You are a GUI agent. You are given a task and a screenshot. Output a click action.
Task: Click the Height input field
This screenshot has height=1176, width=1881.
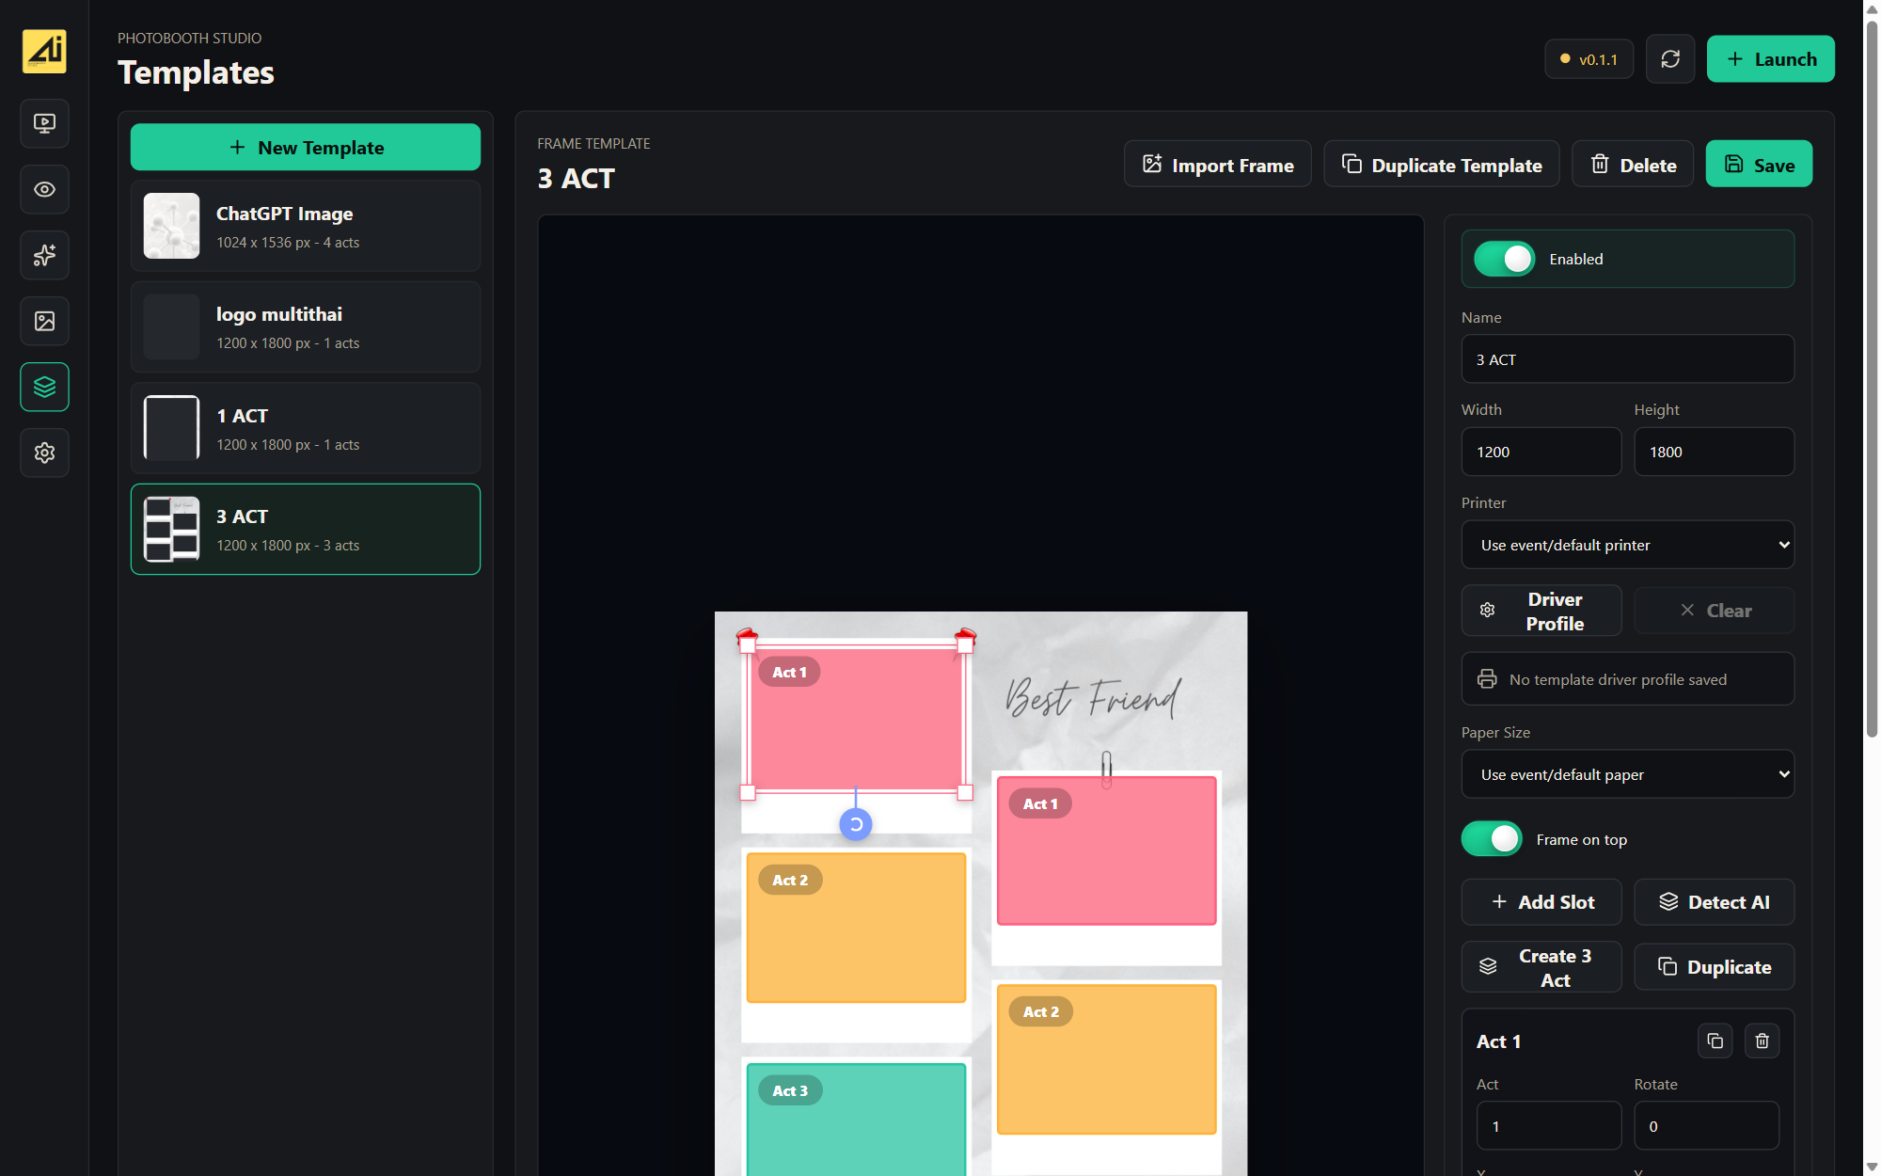(1715, 452)
